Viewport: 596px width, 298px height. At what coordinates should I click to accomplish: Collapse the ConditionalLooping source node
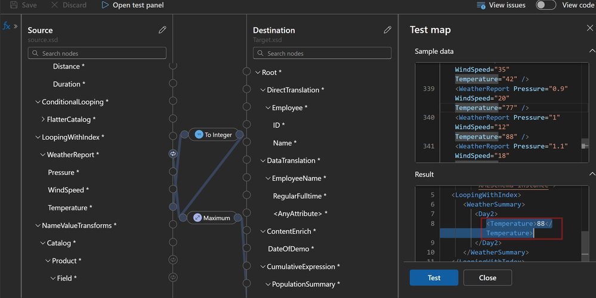tap(38, 102)
